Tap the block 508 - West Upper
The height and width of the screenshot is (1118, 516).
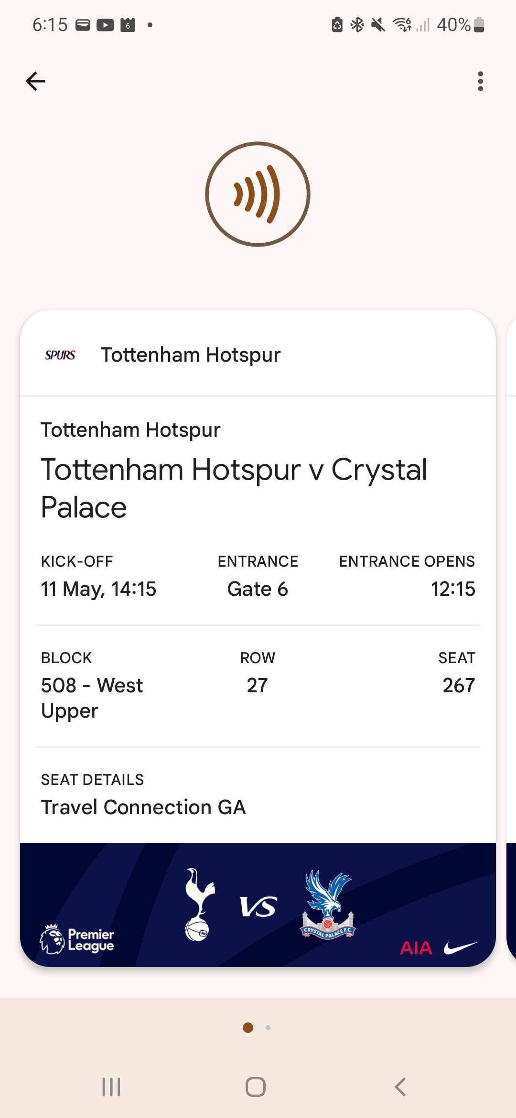point(92,698)
